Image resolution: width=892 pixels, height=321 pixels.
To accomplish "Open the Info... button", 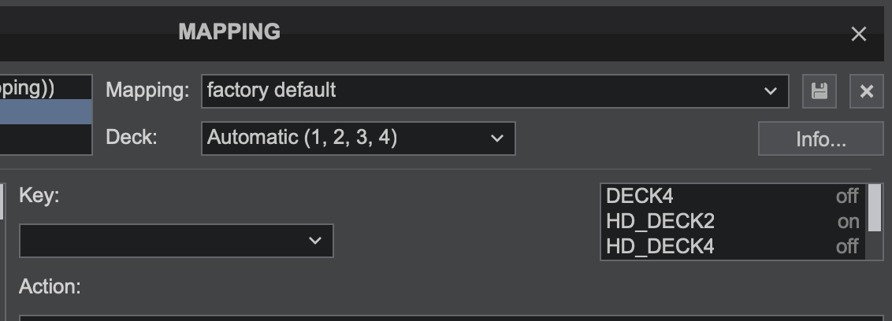I will 821,138.
